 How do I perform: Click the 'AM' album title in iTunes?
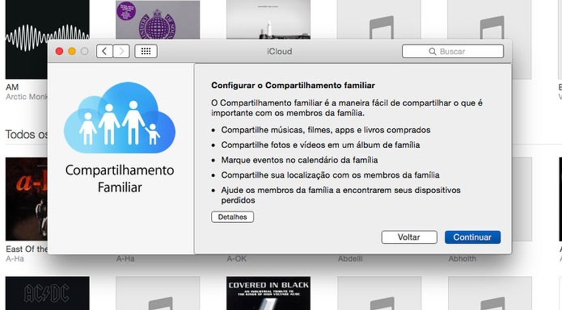(x=12, y=87)
